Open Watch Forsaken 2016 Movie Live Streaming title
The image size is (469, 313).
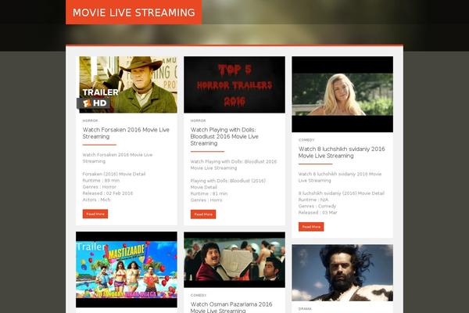(x=126, y=133)
